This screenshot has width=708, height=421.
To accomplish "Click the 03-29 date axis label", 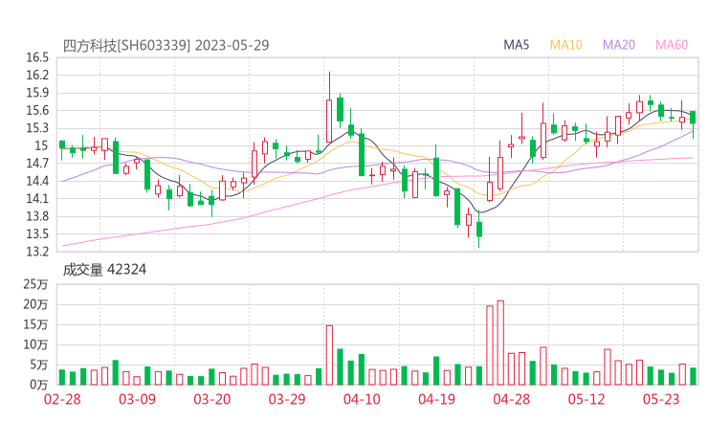I will (287, 399).
